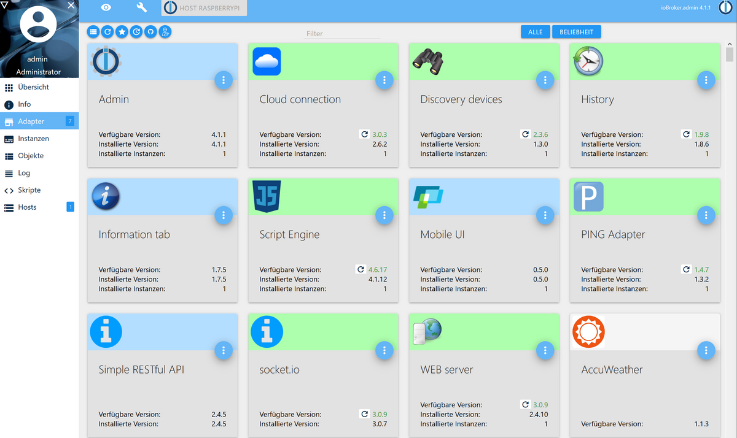Open the Log menu item
Screen dimensions: 737x438
coord(39,173)
